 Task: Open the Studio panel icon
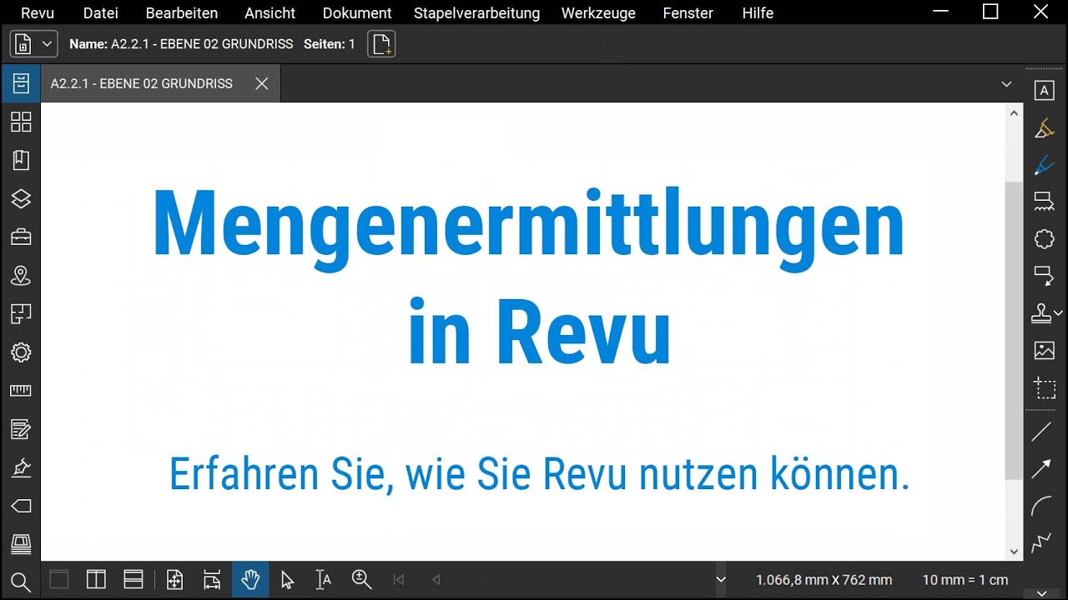point(21,544)
